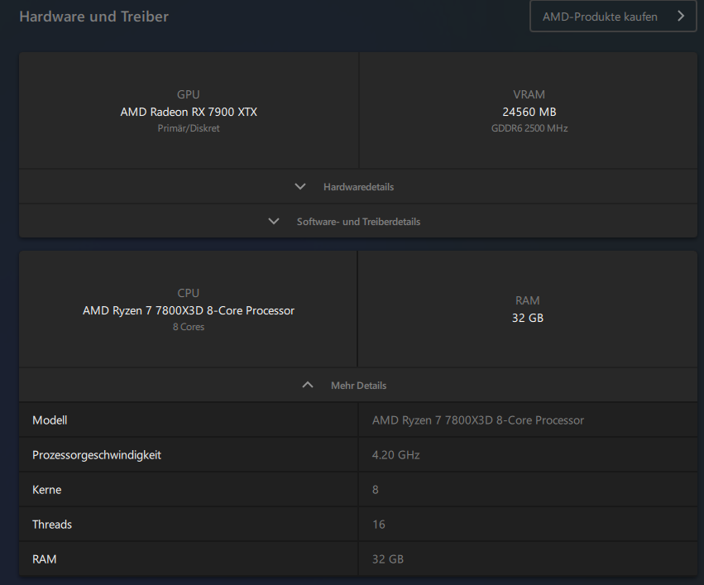Viewport: 704px width, 585px height.
Task: Expand Software- und Treiberdetails label
Action: pos(358,222)
